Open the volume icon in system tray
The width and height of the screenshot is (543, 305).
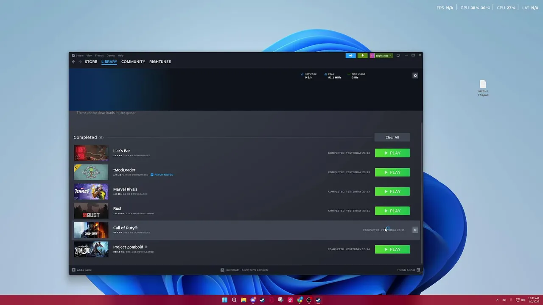pos(523,300)
